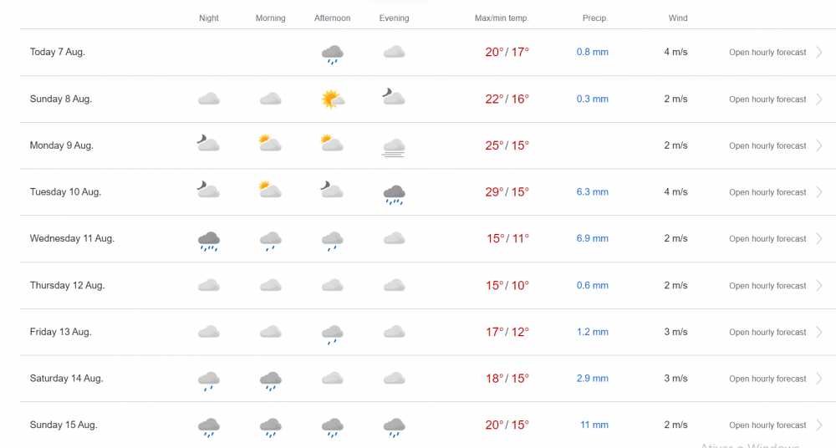Click Sunday 8 Aug. evening moon-cloud icon
Viewport: 836px width, 448px height.
coord(394,98)
